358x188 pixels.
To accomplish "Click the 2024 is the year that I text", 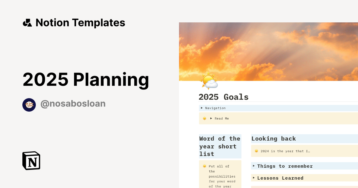I will coord(285,151).
